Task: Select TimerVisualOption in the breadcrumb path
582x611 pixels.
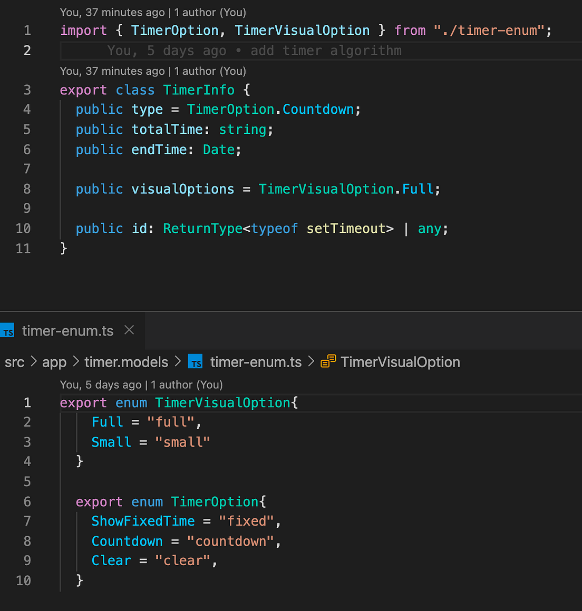Action: [400, 362]
